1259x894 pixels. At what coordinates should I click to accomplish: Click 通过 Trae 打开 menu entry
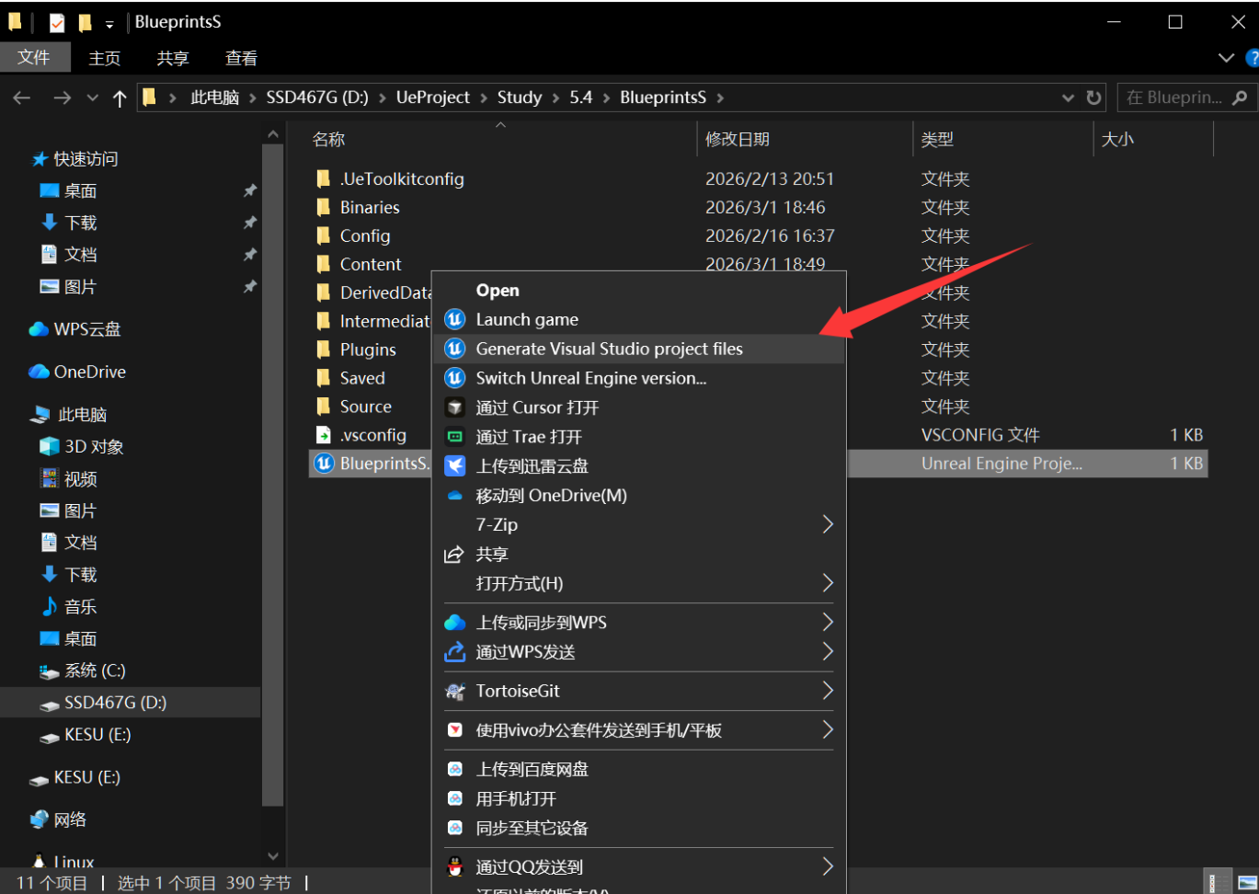639,437
